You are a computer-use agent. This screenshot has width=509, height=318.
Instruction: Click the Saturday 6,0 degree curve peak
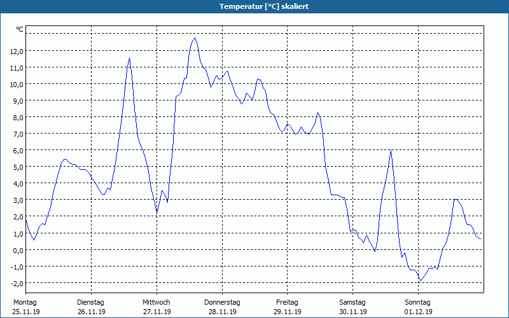click(391, 150)
